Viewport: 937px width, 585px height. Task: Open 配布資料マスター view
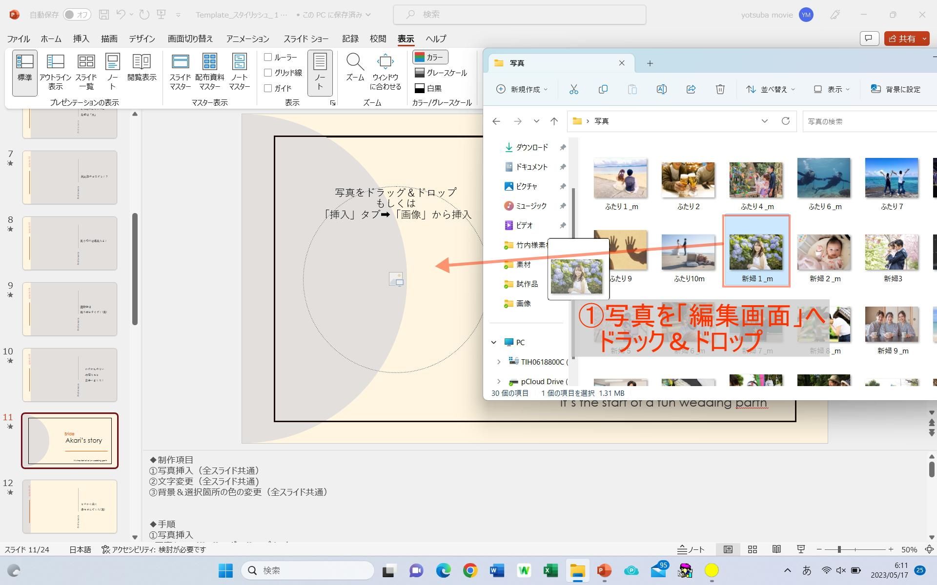coord(210,73)
